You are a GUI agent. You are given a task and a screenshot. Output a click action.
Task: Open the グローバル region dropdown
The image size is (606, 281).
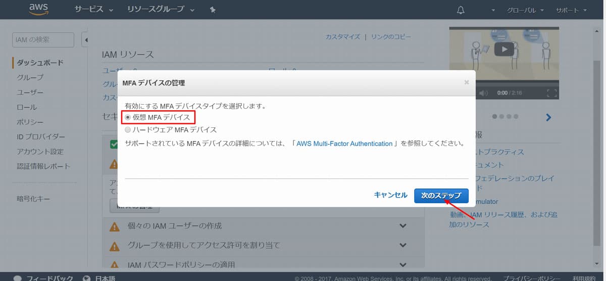(x=526, y=10)
